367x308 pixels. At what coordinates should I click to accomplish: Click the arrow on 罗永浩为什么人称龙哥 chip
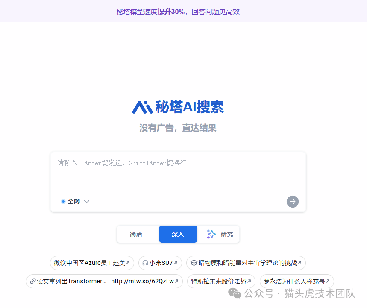pyautogui.click(x=328, y=281)
